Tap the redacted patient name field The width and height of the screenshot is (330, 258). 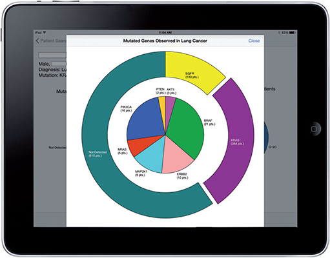point(52,55)
